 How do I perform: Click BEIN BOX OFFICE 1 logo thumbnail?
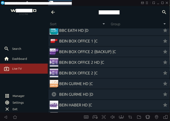click(x=54, y=41)
